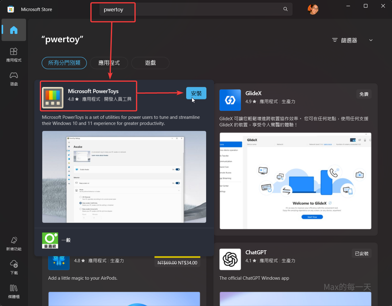Image resolution: width=392 pixels, height=306 pixels.
Task: Open the PowerToys Awake screenshot thumbnail
Action: (124, 177)
